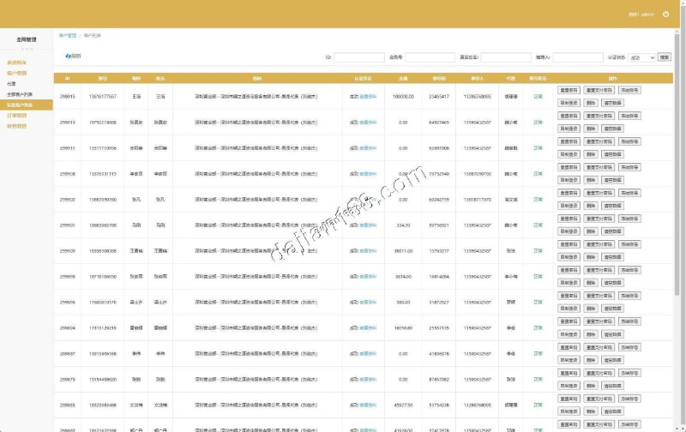Click the 刷新 refresh icon

tap(74, 57)
